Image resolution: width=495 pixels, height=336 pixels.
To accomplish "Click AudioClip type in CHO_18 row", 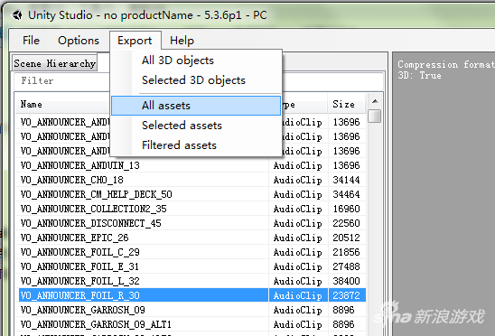I will (x=298, y=180).
